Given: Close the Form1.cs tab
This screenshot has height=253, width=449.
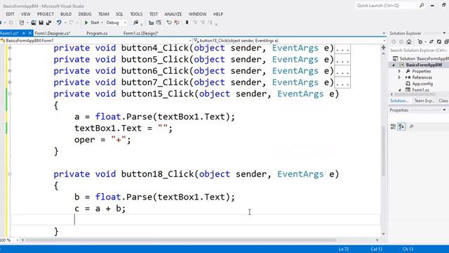Looking at the screenshot, I should point(29,33).
